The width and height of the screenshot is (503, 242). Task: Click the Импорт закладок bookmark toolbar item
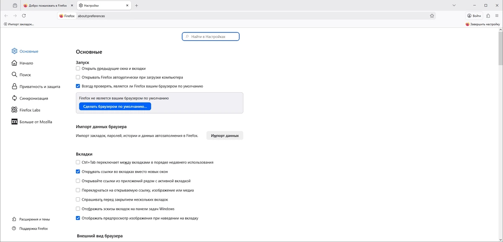click(18, 24)
